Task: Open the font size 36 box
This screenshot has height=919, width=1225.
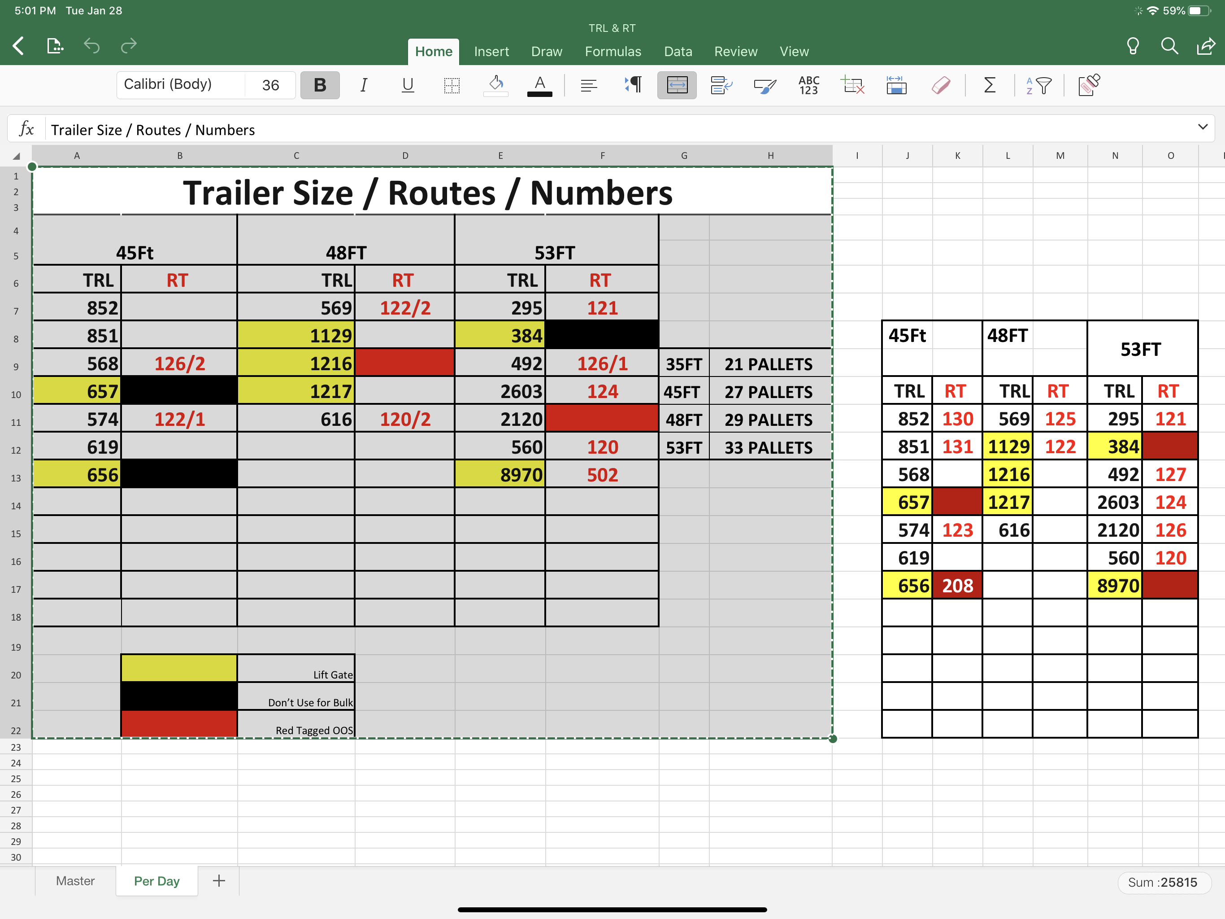Action: [270, 85]
